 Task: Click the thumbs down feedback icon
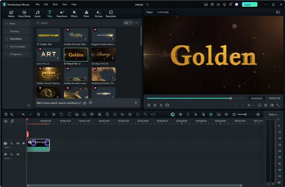pos(90,103)
